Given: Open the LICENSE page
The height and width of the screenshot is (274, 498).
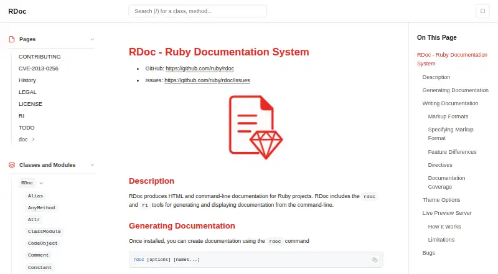Looking at the screenshot, I should click(x=31, y=104).
